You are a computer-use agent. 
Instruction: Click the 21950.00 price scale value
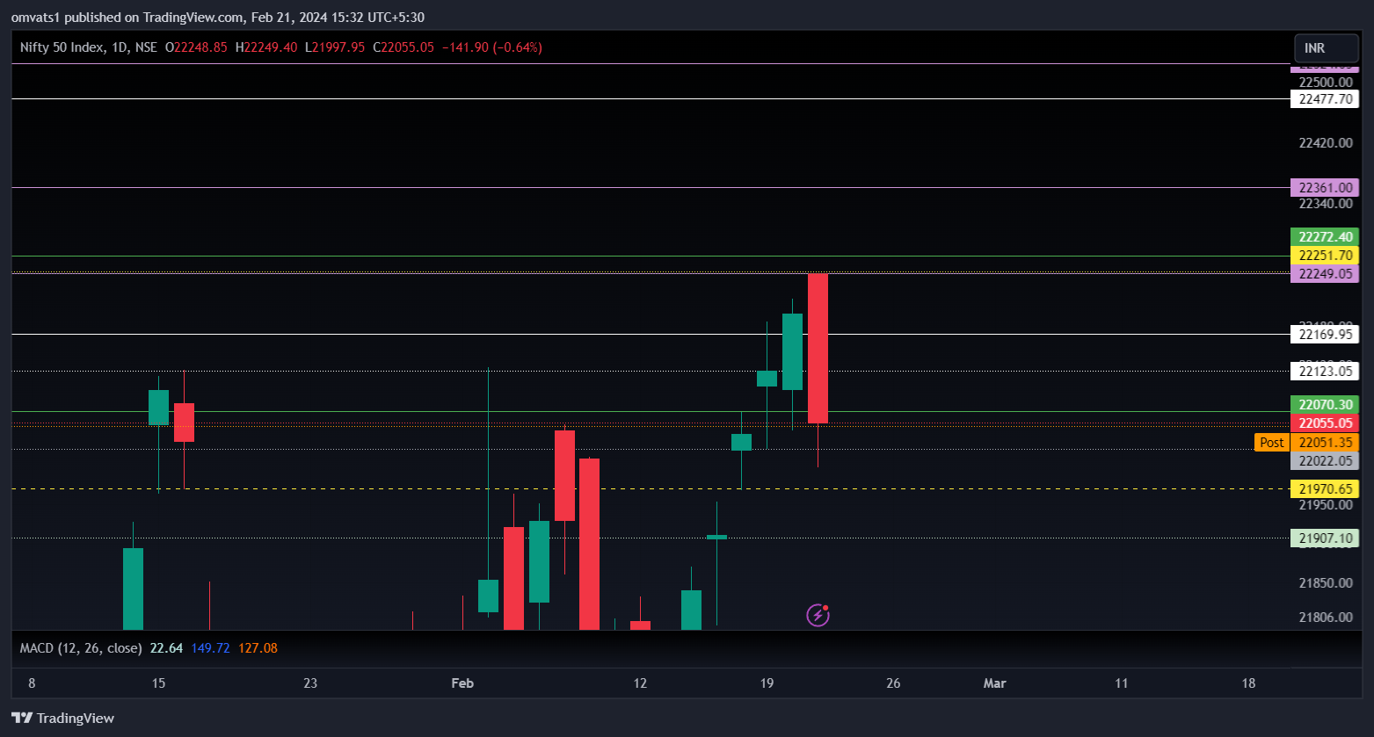tap(1326, 505)
